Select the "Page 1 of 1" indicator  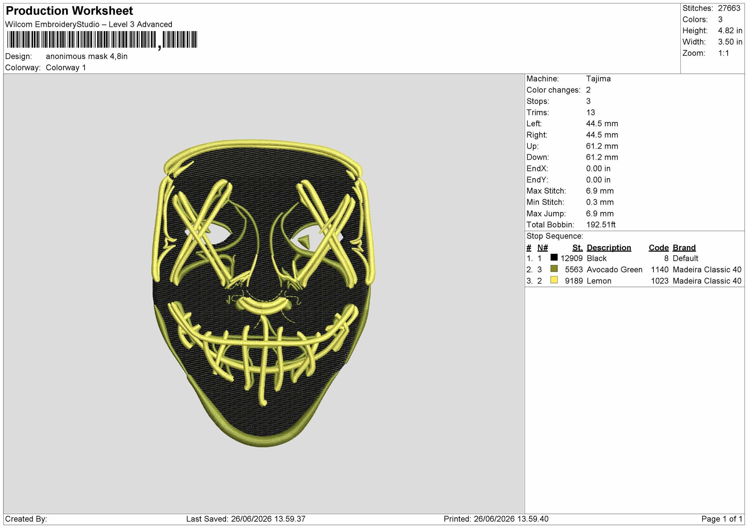point(722,519)
